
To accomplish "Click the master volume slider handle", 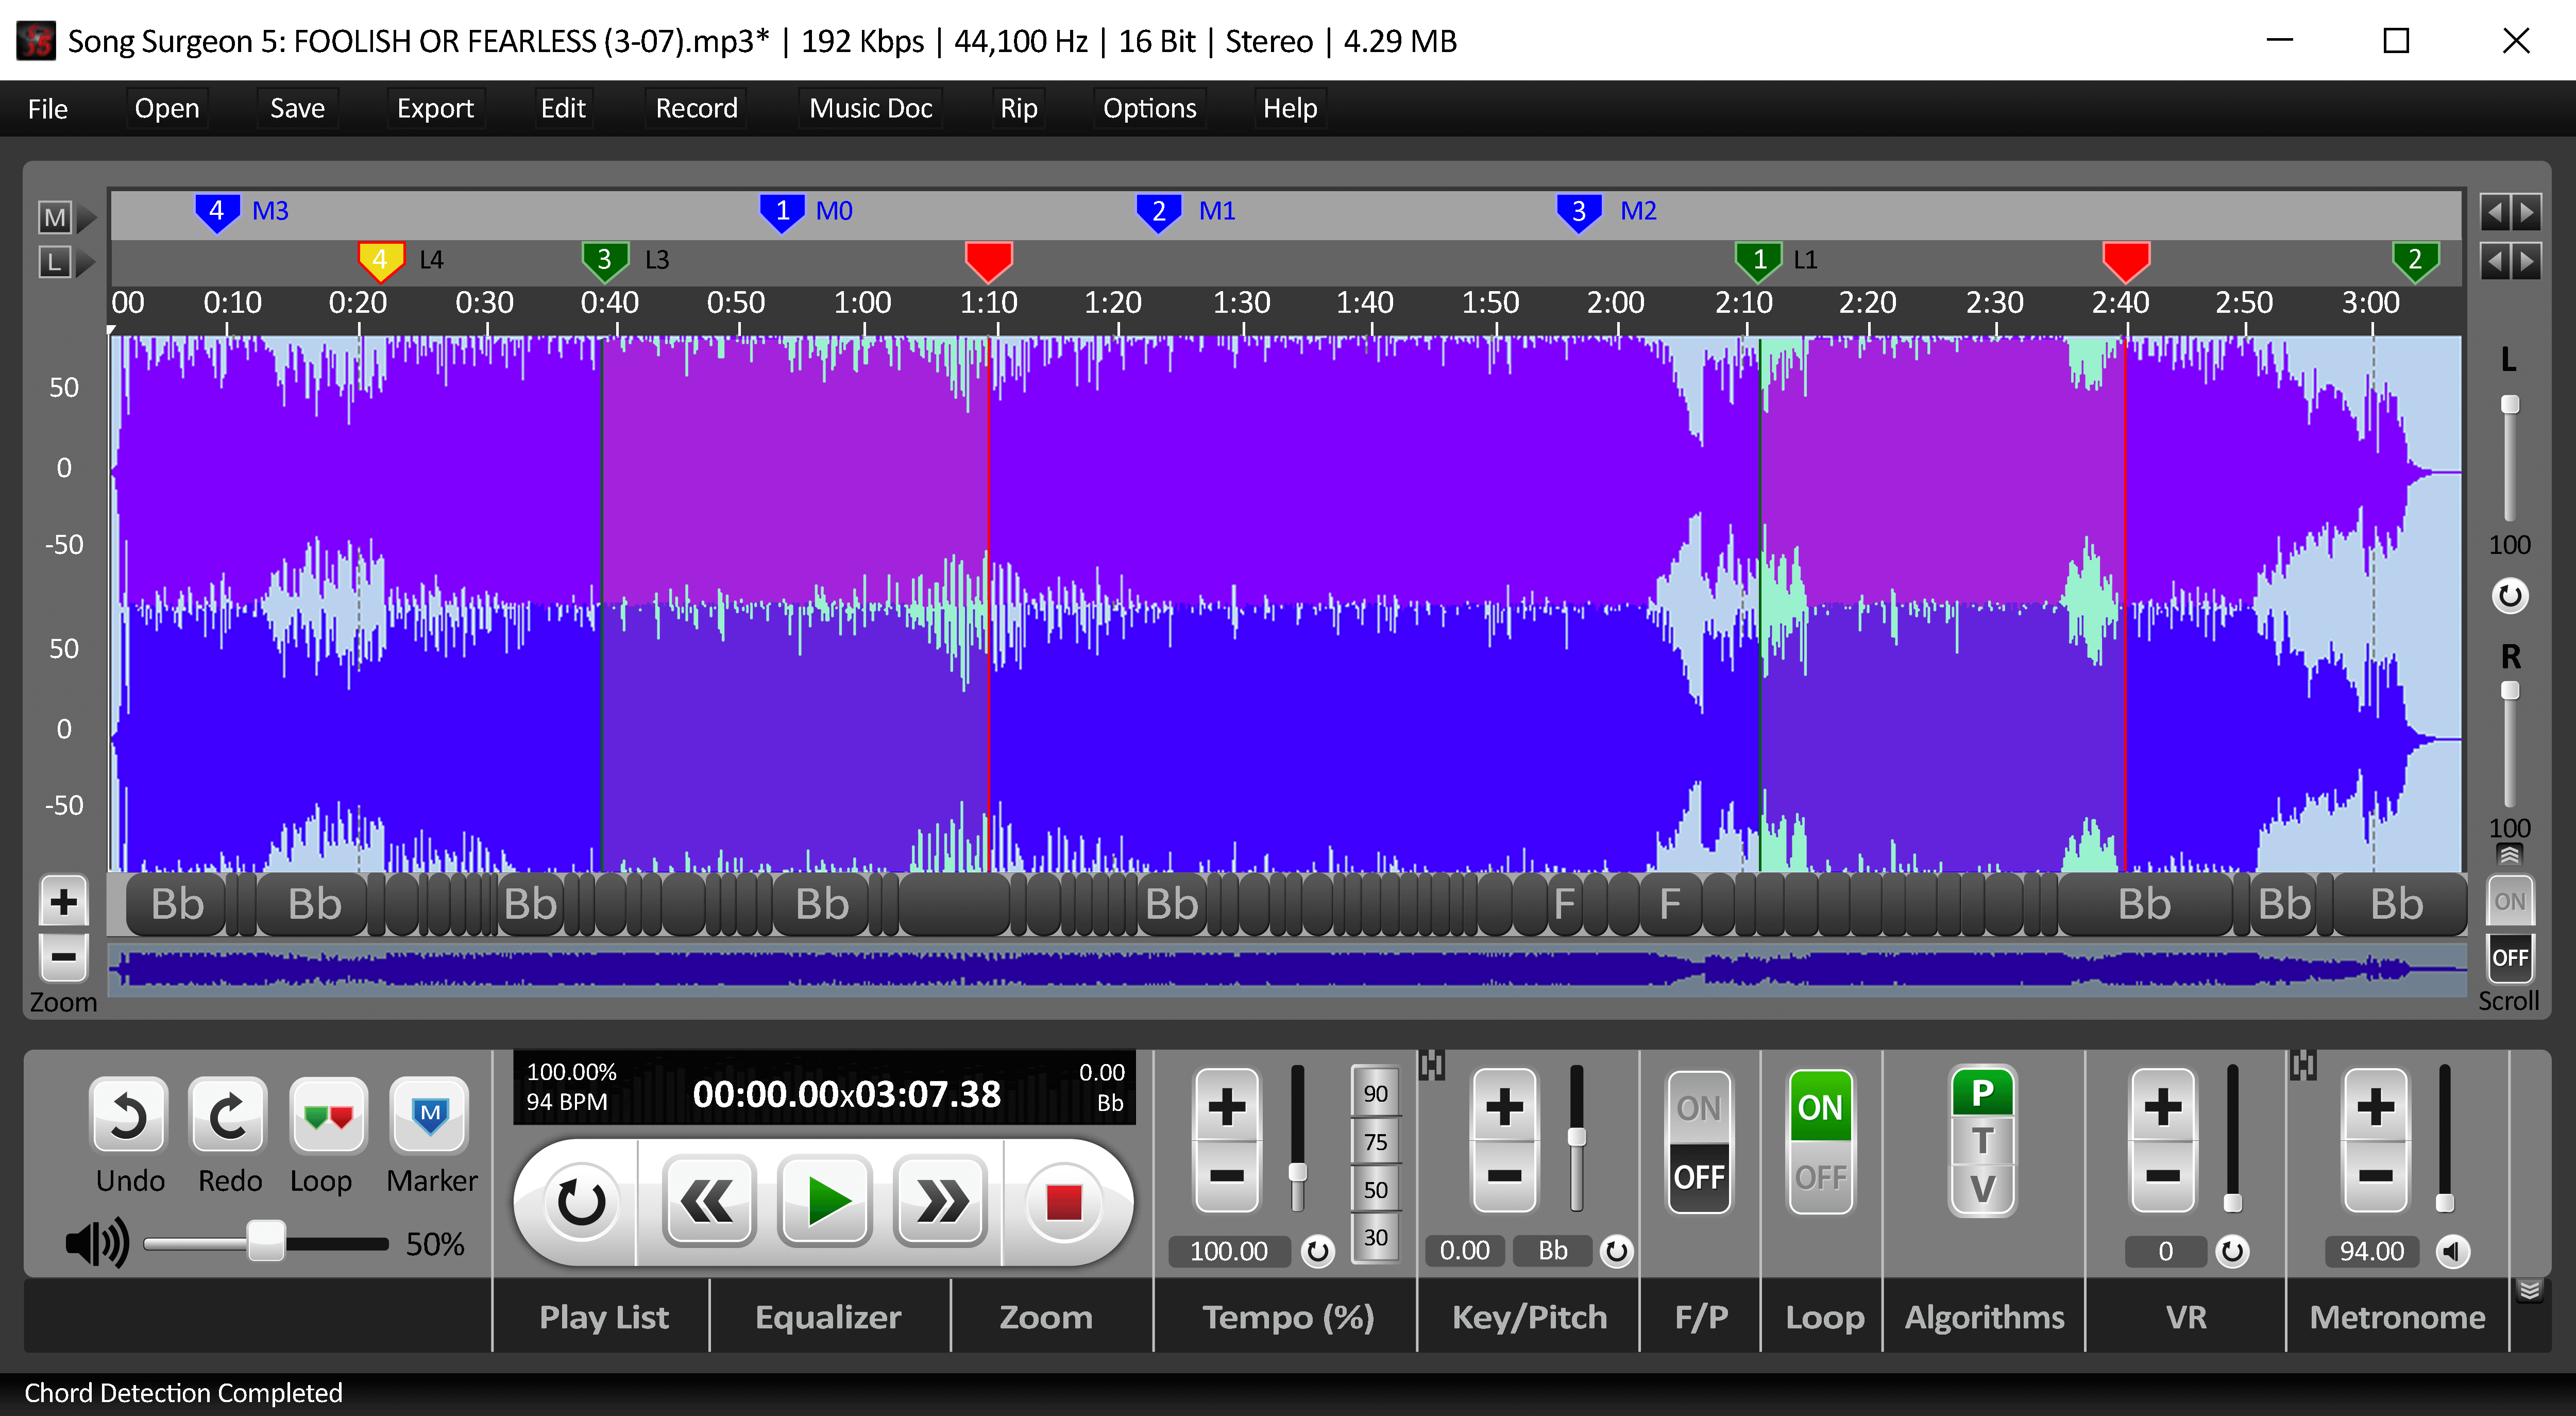I will [266, 1241].
